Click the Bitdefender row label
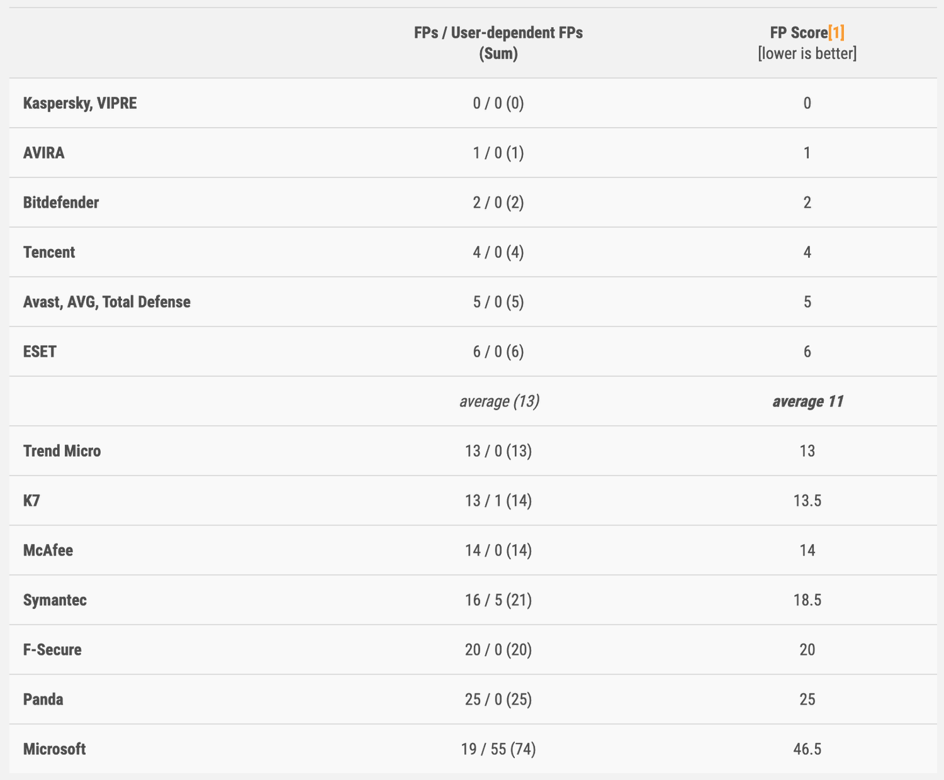Image resolution: width=944 pixels, height=780 pixels. click(61, 203)
